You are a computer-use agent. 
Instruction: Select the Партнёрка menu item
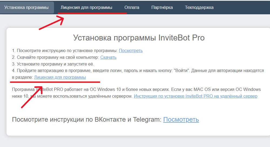coord(162,8)
